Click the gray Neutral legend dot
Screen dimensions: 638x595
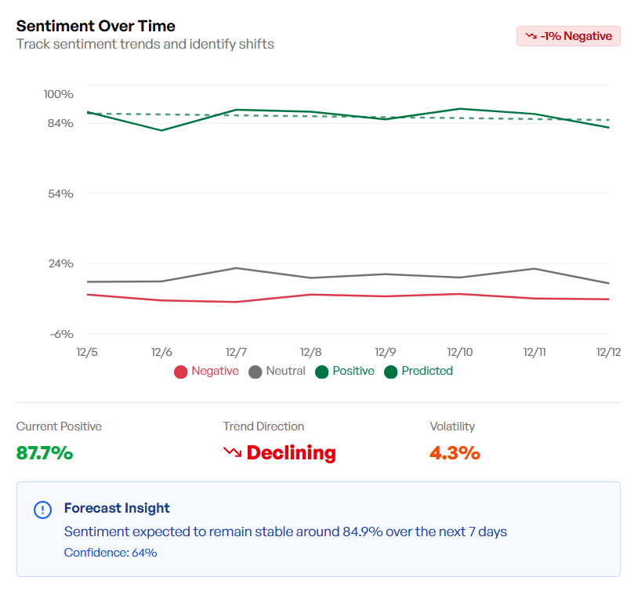point(255,372)
